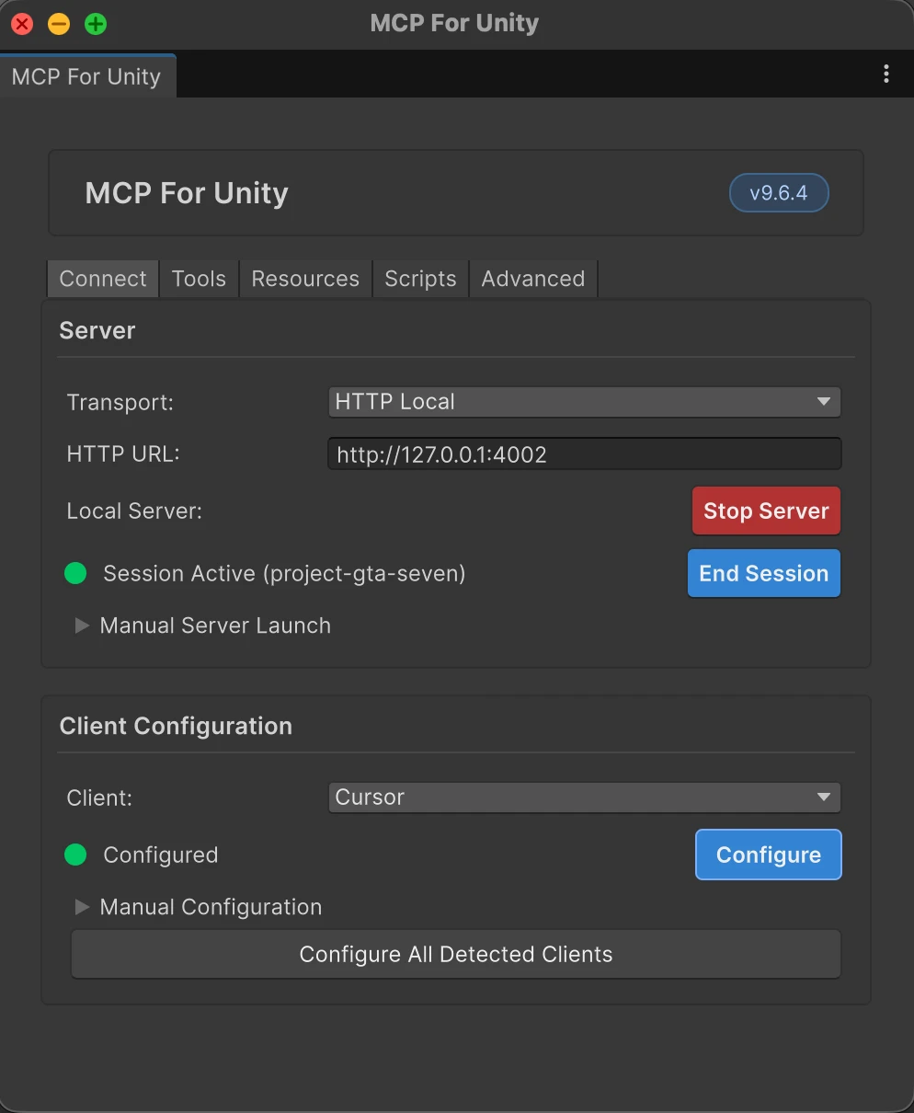
Task: Minimize the window with the yellow button
Action: click(x=59, y=24)
